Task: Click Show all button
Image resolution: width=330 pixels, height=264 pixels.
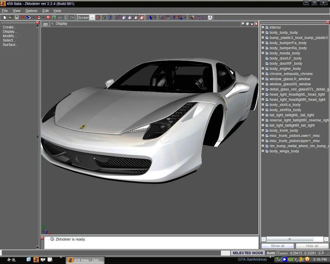Action: (x=278, y=246)
